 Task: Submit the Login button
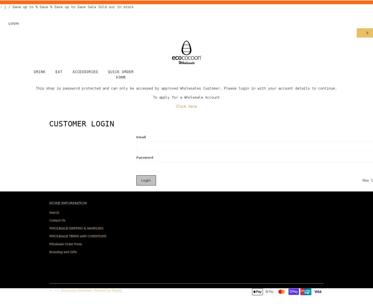click(x=146, y=180)
